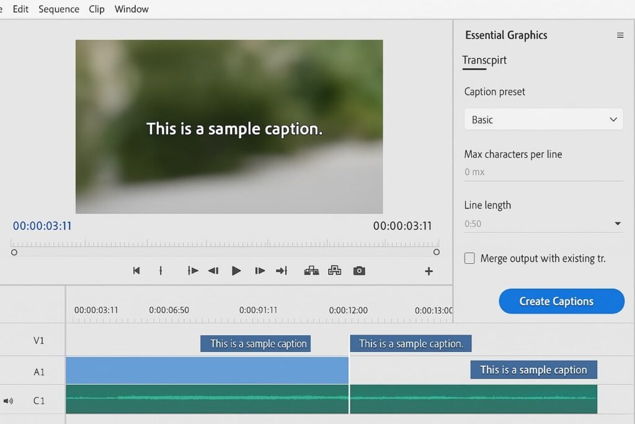Click the Create Captions button

(x=561, y=301)
